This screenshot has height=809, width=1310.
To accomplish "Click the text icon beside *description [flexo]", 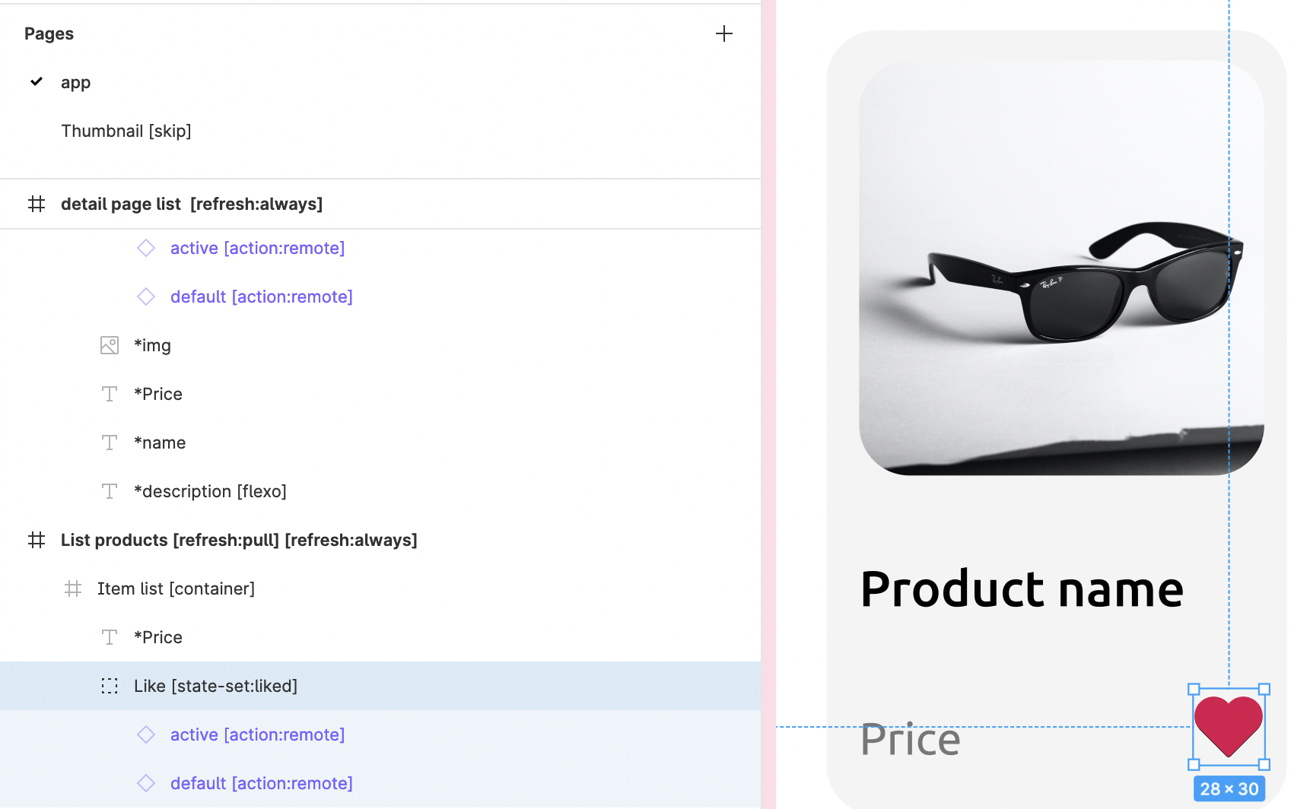I will click(x=110, y=491).
